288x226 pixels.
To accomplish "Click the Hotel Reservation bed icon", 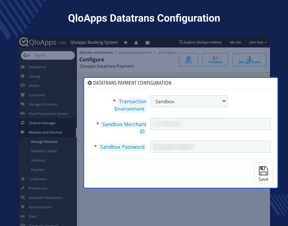I will (x=23, y=113).
